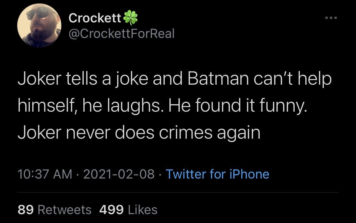Open the Twitter for iPhone source link

217,174
